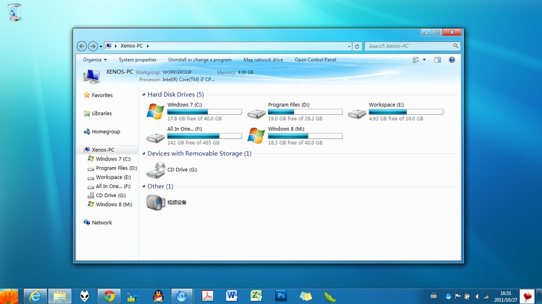Click the Search Xenos-PC field
The image size is (542, 304).
click(x=409, y=46)
